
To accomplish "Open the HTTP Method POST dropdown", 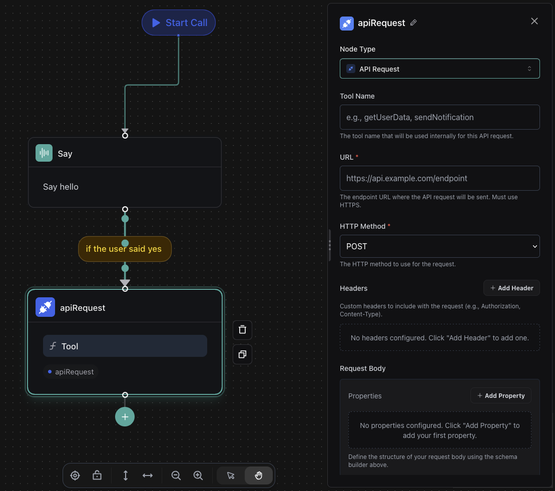I will click(439, 246).
